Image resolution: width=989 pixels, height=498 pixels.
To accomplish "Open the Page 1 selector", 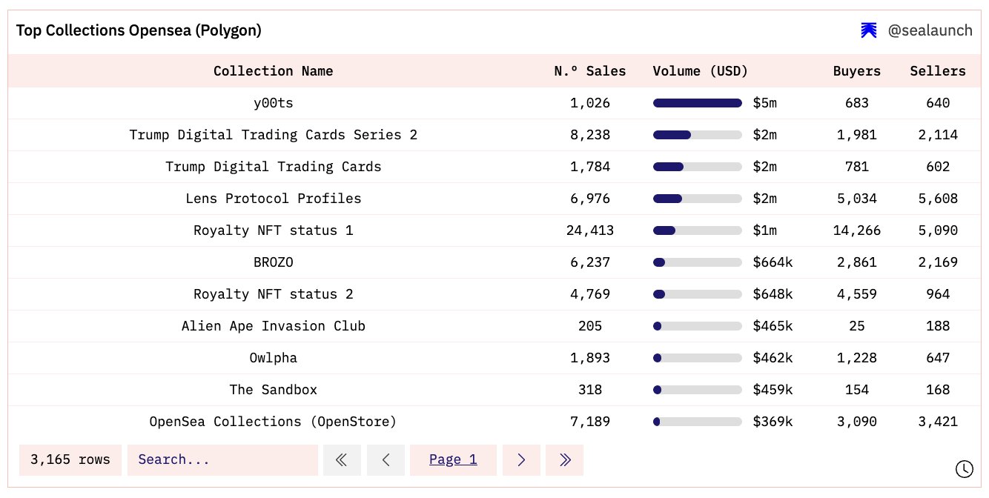I will coord(453,460).
